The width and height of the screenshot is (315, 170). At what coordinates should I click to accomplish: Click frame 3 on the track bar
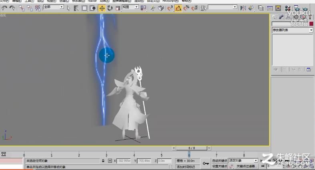coord(106,154)
